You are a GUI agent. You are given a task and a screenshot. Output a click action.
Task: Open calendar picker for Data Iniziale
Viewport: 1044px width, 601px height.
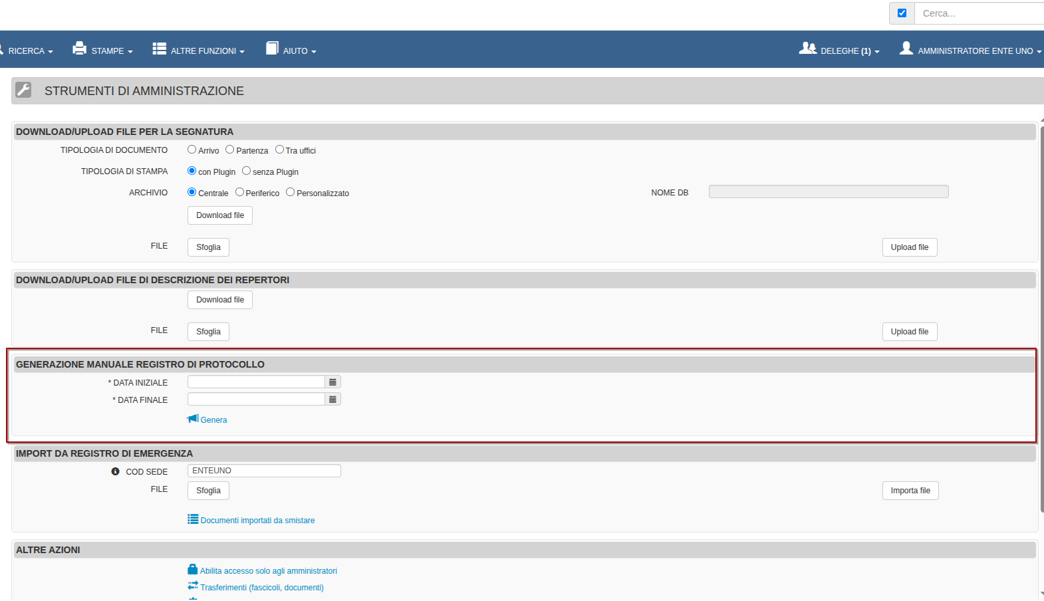[332, 382]
